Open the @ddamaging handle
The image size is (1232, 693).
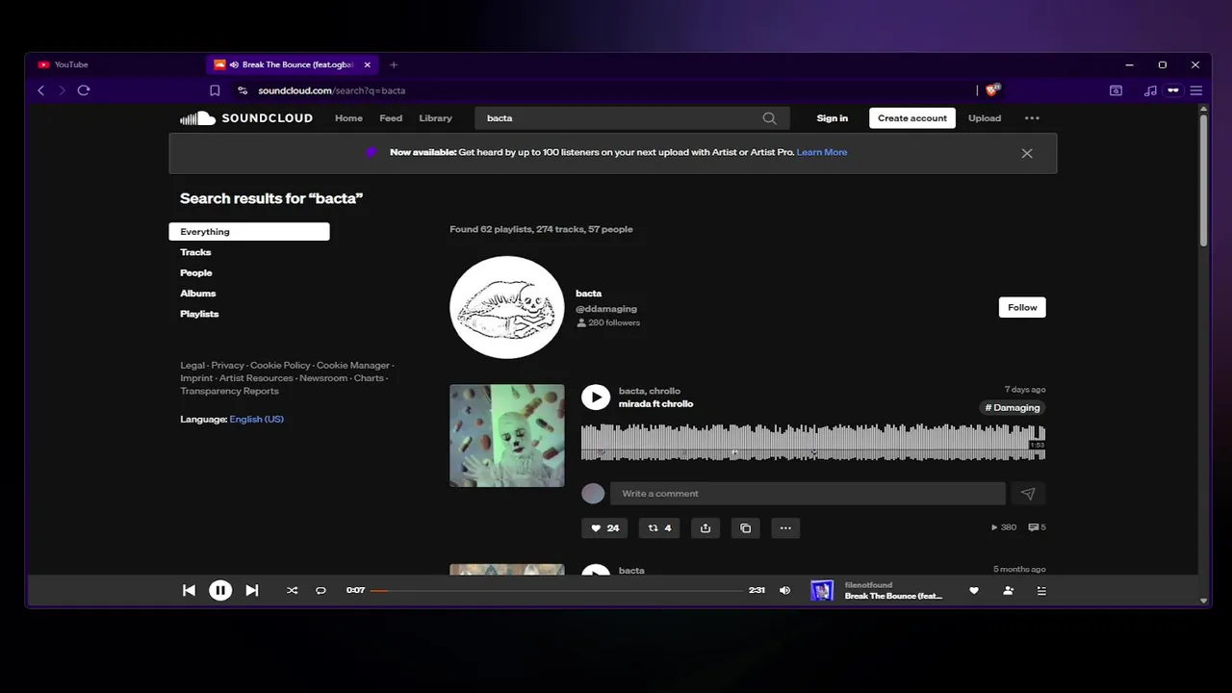point(606,309)
